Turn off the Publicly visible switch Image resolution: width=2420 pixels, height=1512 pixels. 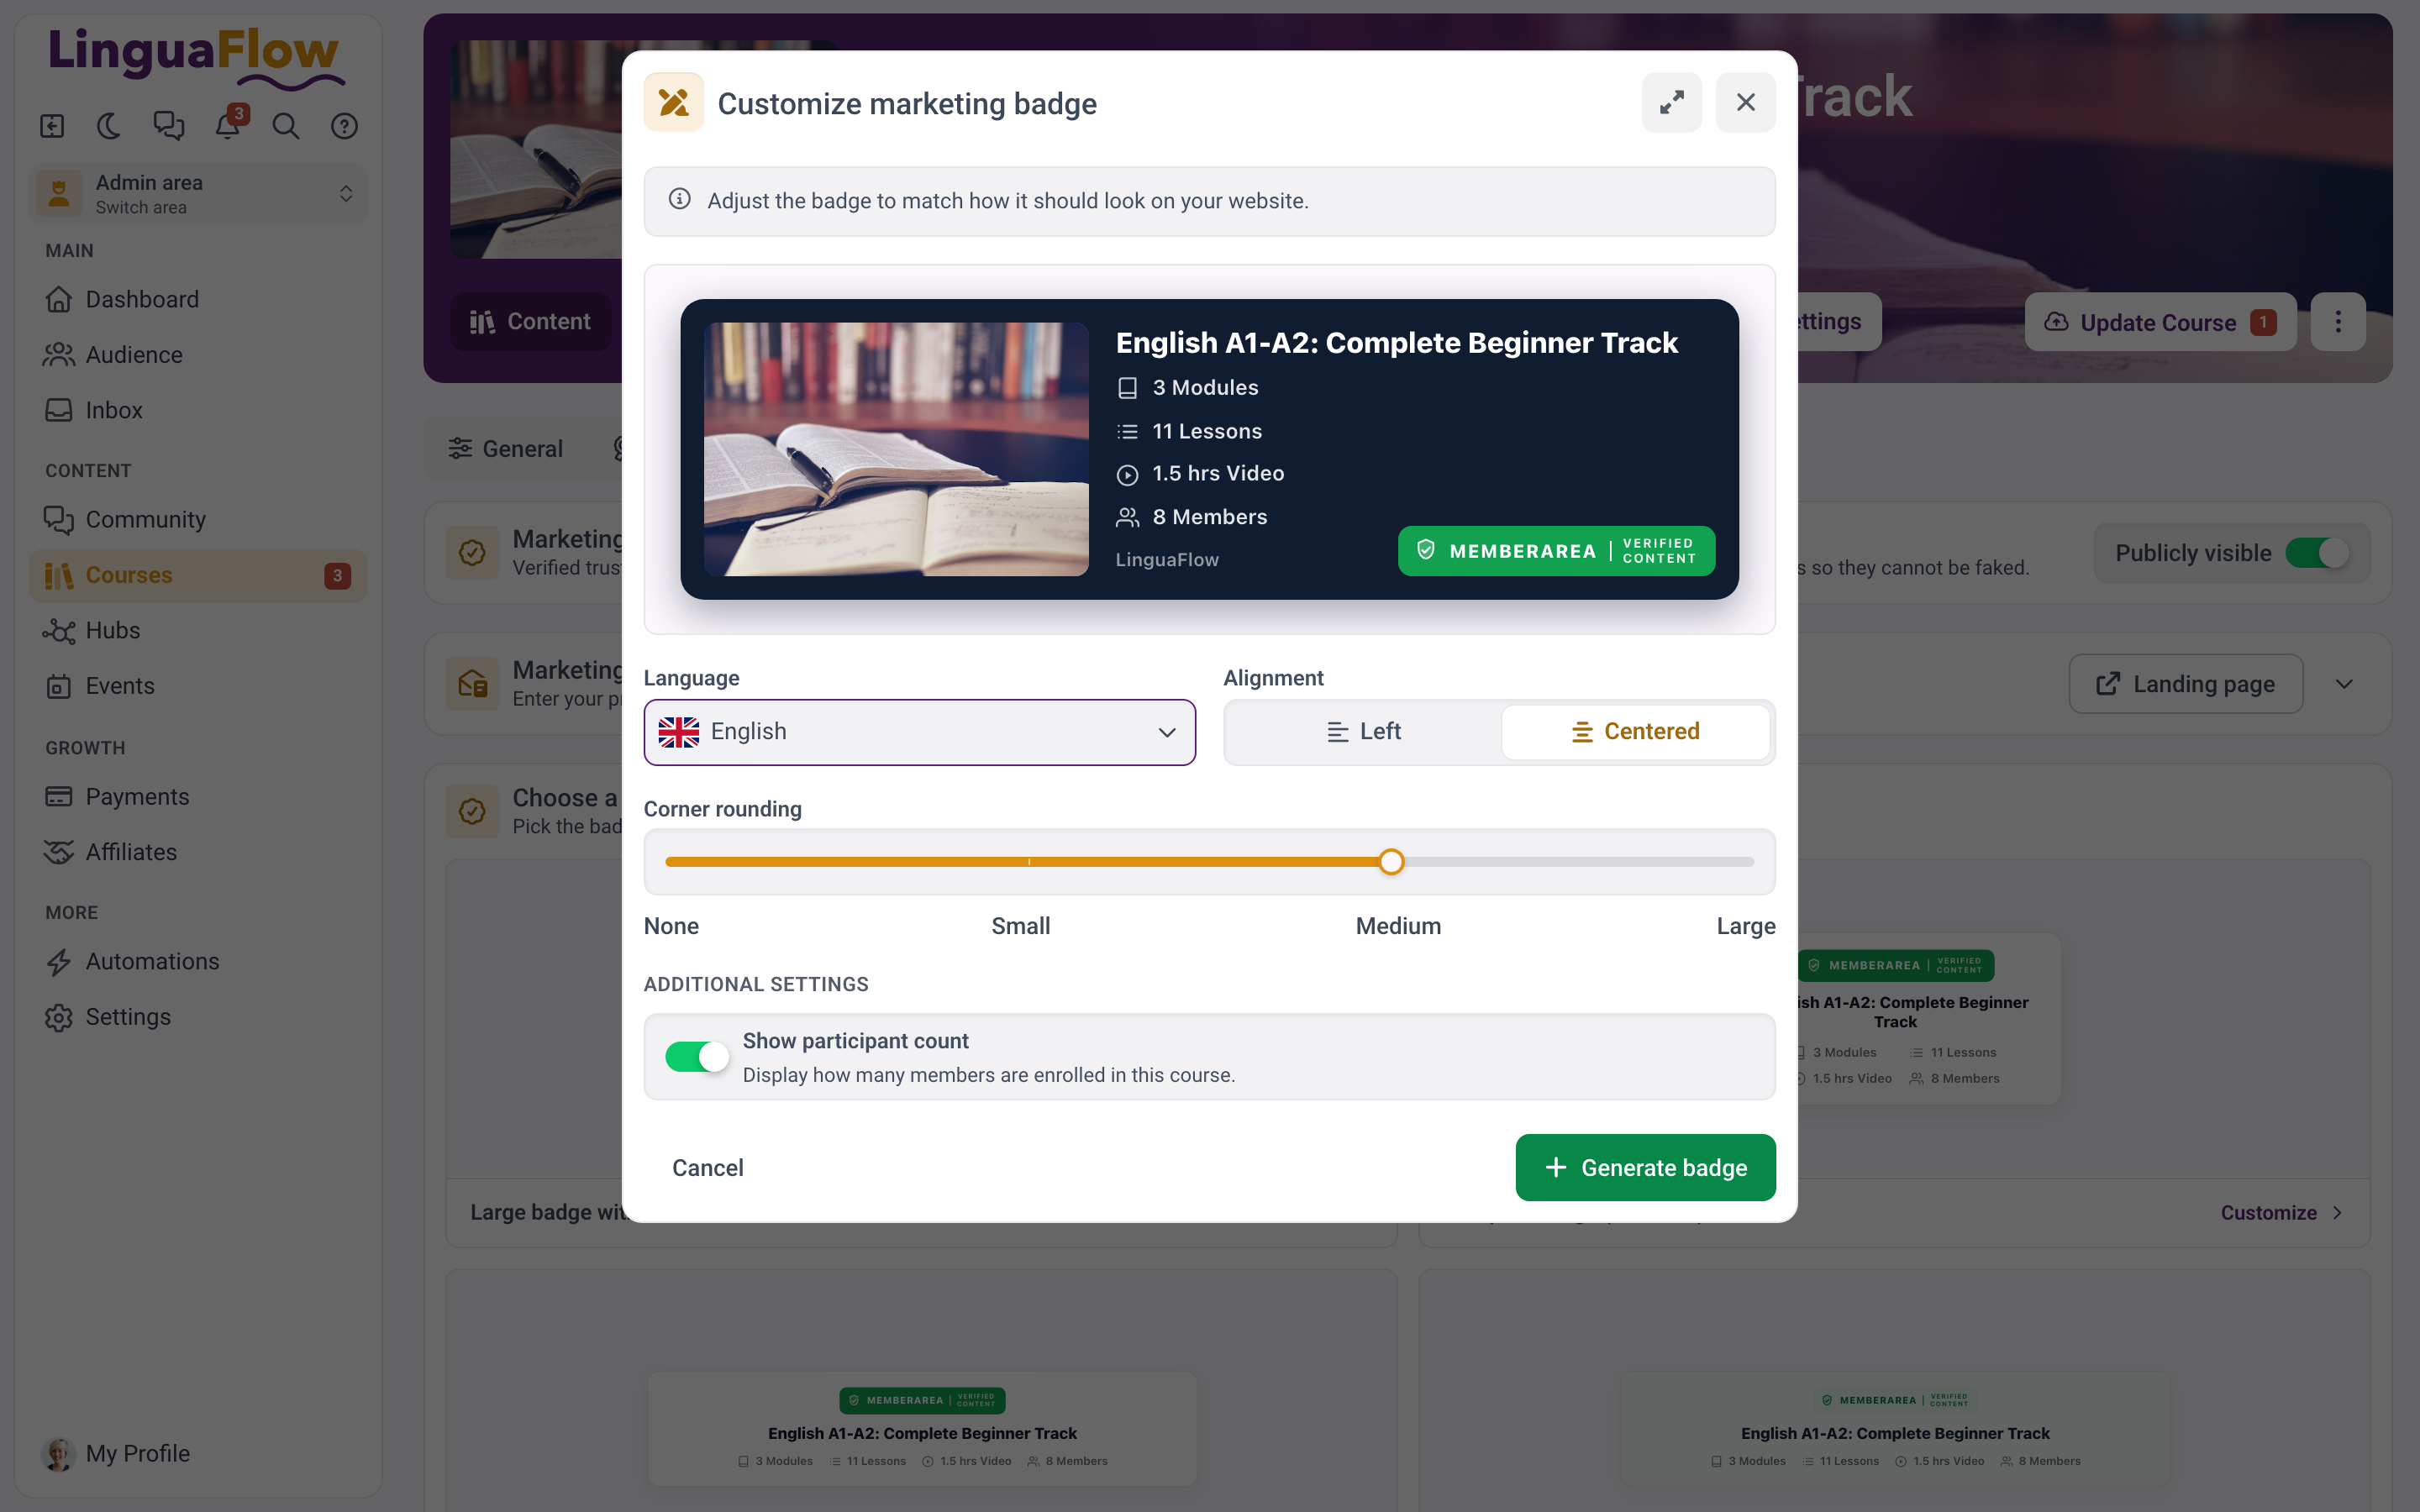coord(2317,553)
